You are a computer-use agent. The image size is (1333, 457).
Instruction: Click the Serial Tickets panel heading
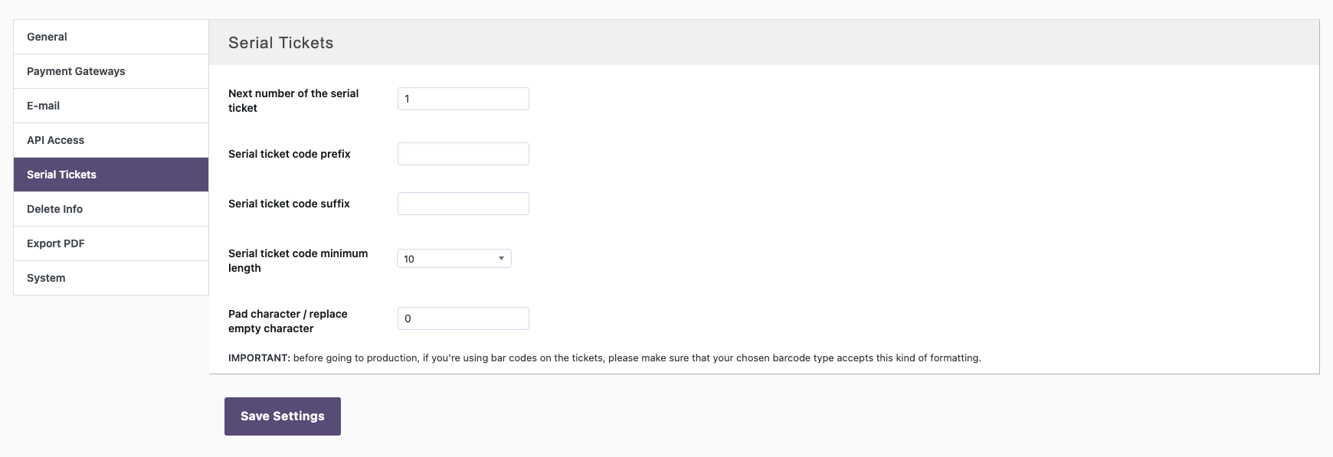point(281,43)
